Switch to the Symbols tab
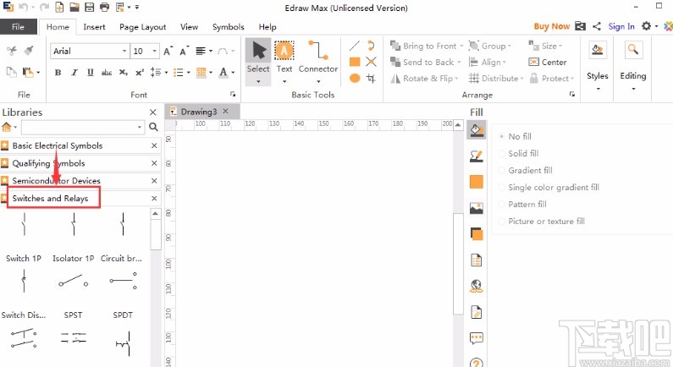Screen dimensions: 673x367 (x=228, y=26)
